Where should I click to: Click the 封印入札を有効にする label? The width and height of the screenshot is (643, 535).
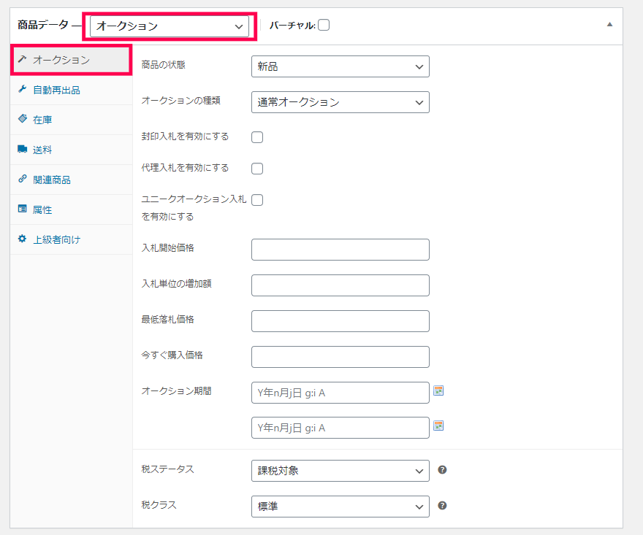click(x=185, y=136)
